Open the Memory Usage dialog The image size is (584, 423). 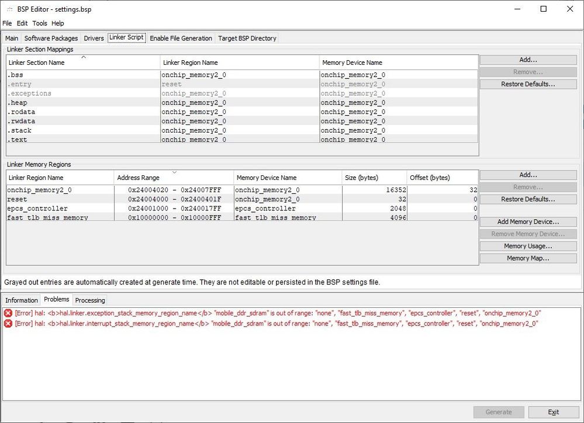528,247
